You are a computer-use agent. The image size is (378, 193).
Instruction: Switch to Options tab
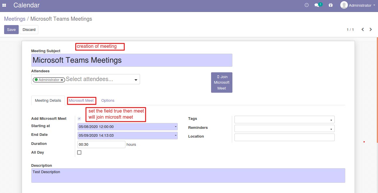pos(108,100)
